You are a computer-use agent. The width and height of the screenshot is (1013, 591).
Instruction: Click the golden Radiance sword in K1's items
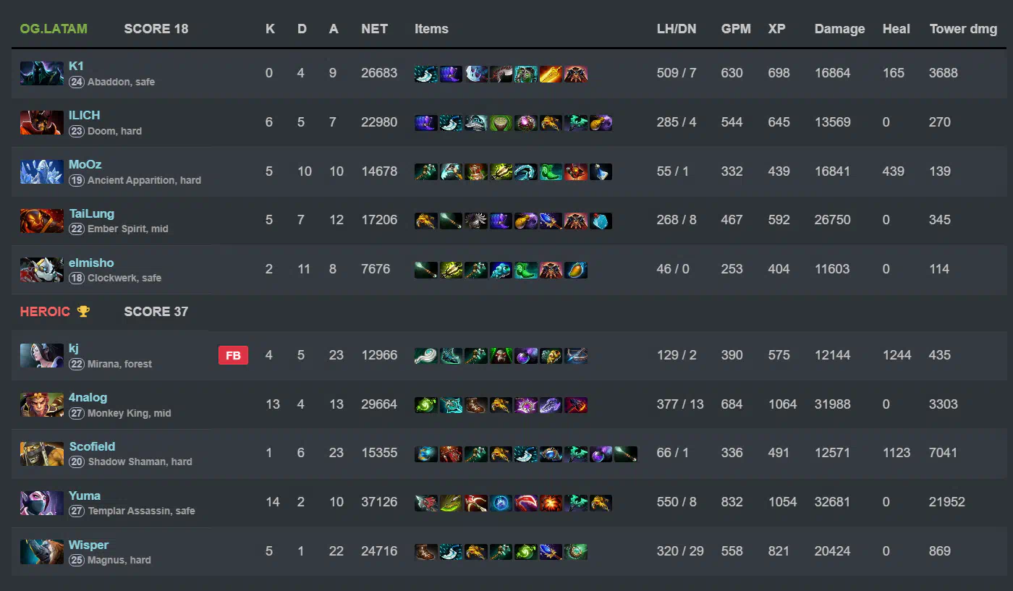click(x=551, y=74)
